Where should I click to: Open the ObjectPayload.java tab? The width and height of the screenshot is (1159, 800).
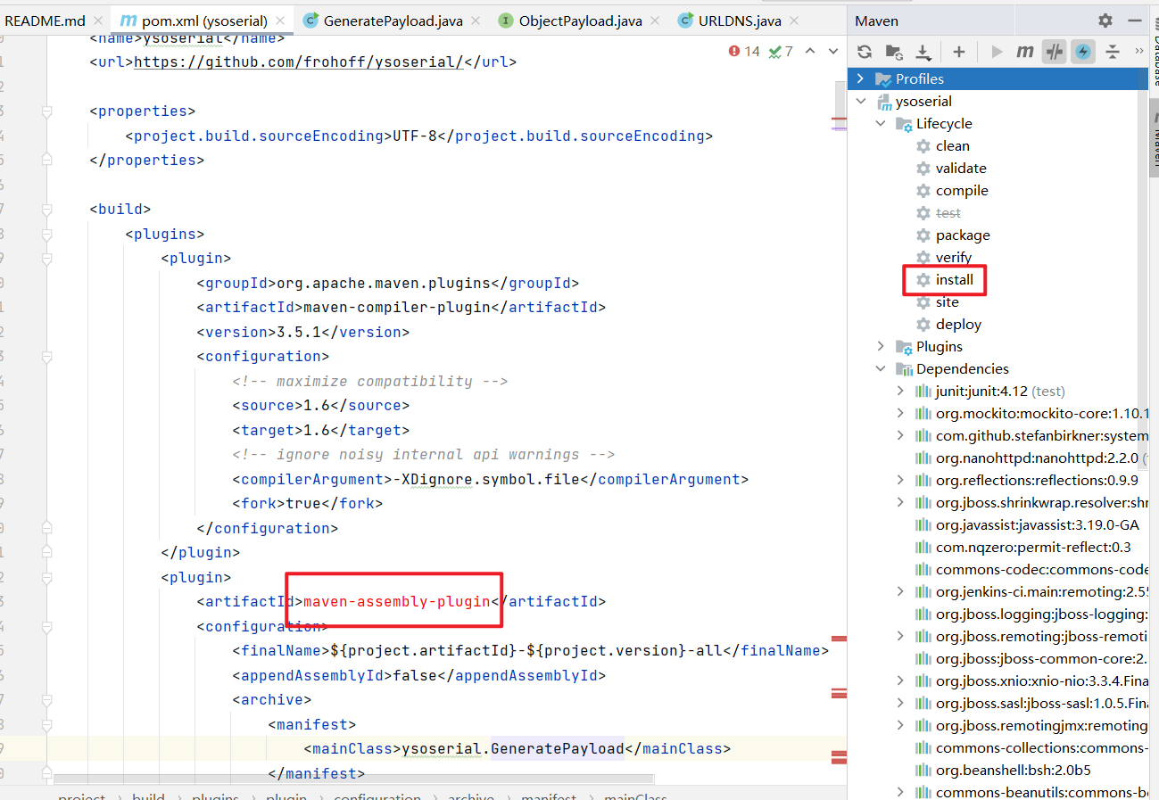click(x=579, y=21)
